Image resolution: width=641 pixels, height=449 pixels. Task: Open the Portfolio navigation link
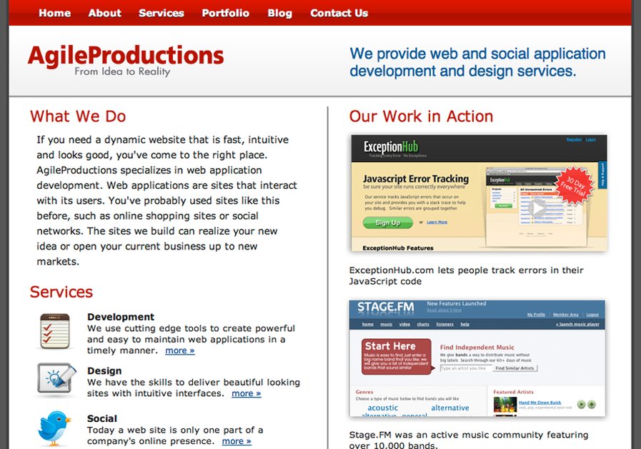(x=226, y=13)
